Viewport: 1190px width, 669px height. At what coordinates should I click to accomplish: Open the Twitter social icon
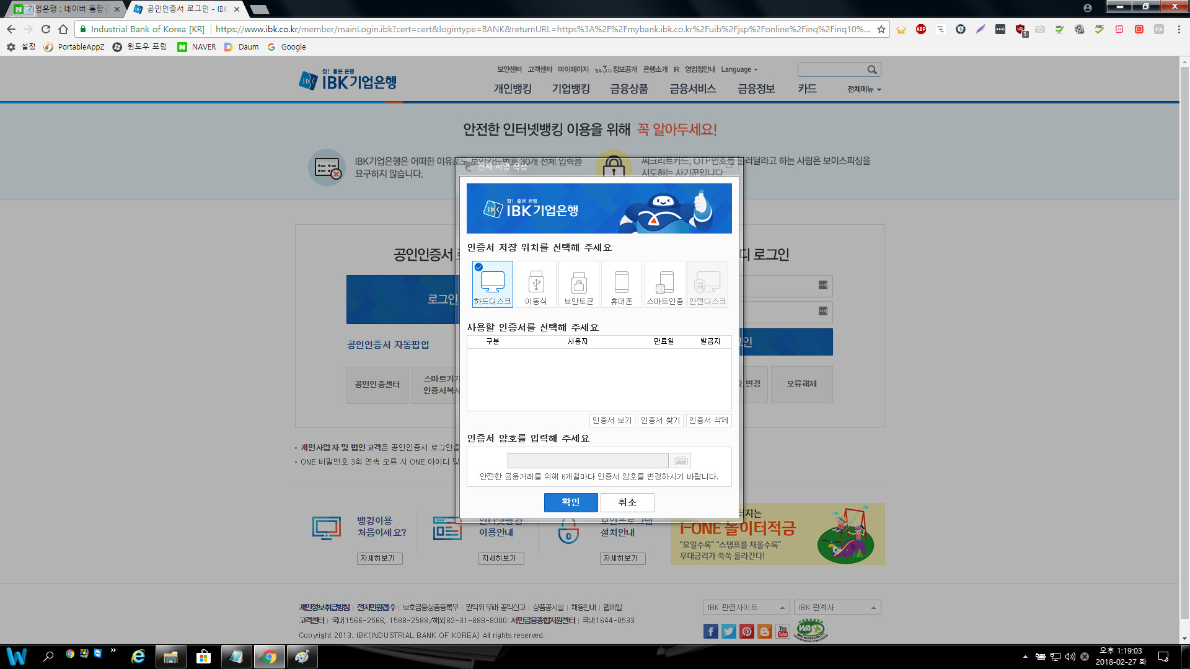pos(729,631)
